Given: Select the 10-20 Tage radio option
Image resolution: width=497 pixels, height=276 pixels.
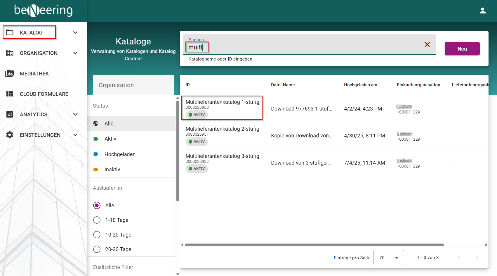Looking at the screenshot, I should [x=97, y=234].
